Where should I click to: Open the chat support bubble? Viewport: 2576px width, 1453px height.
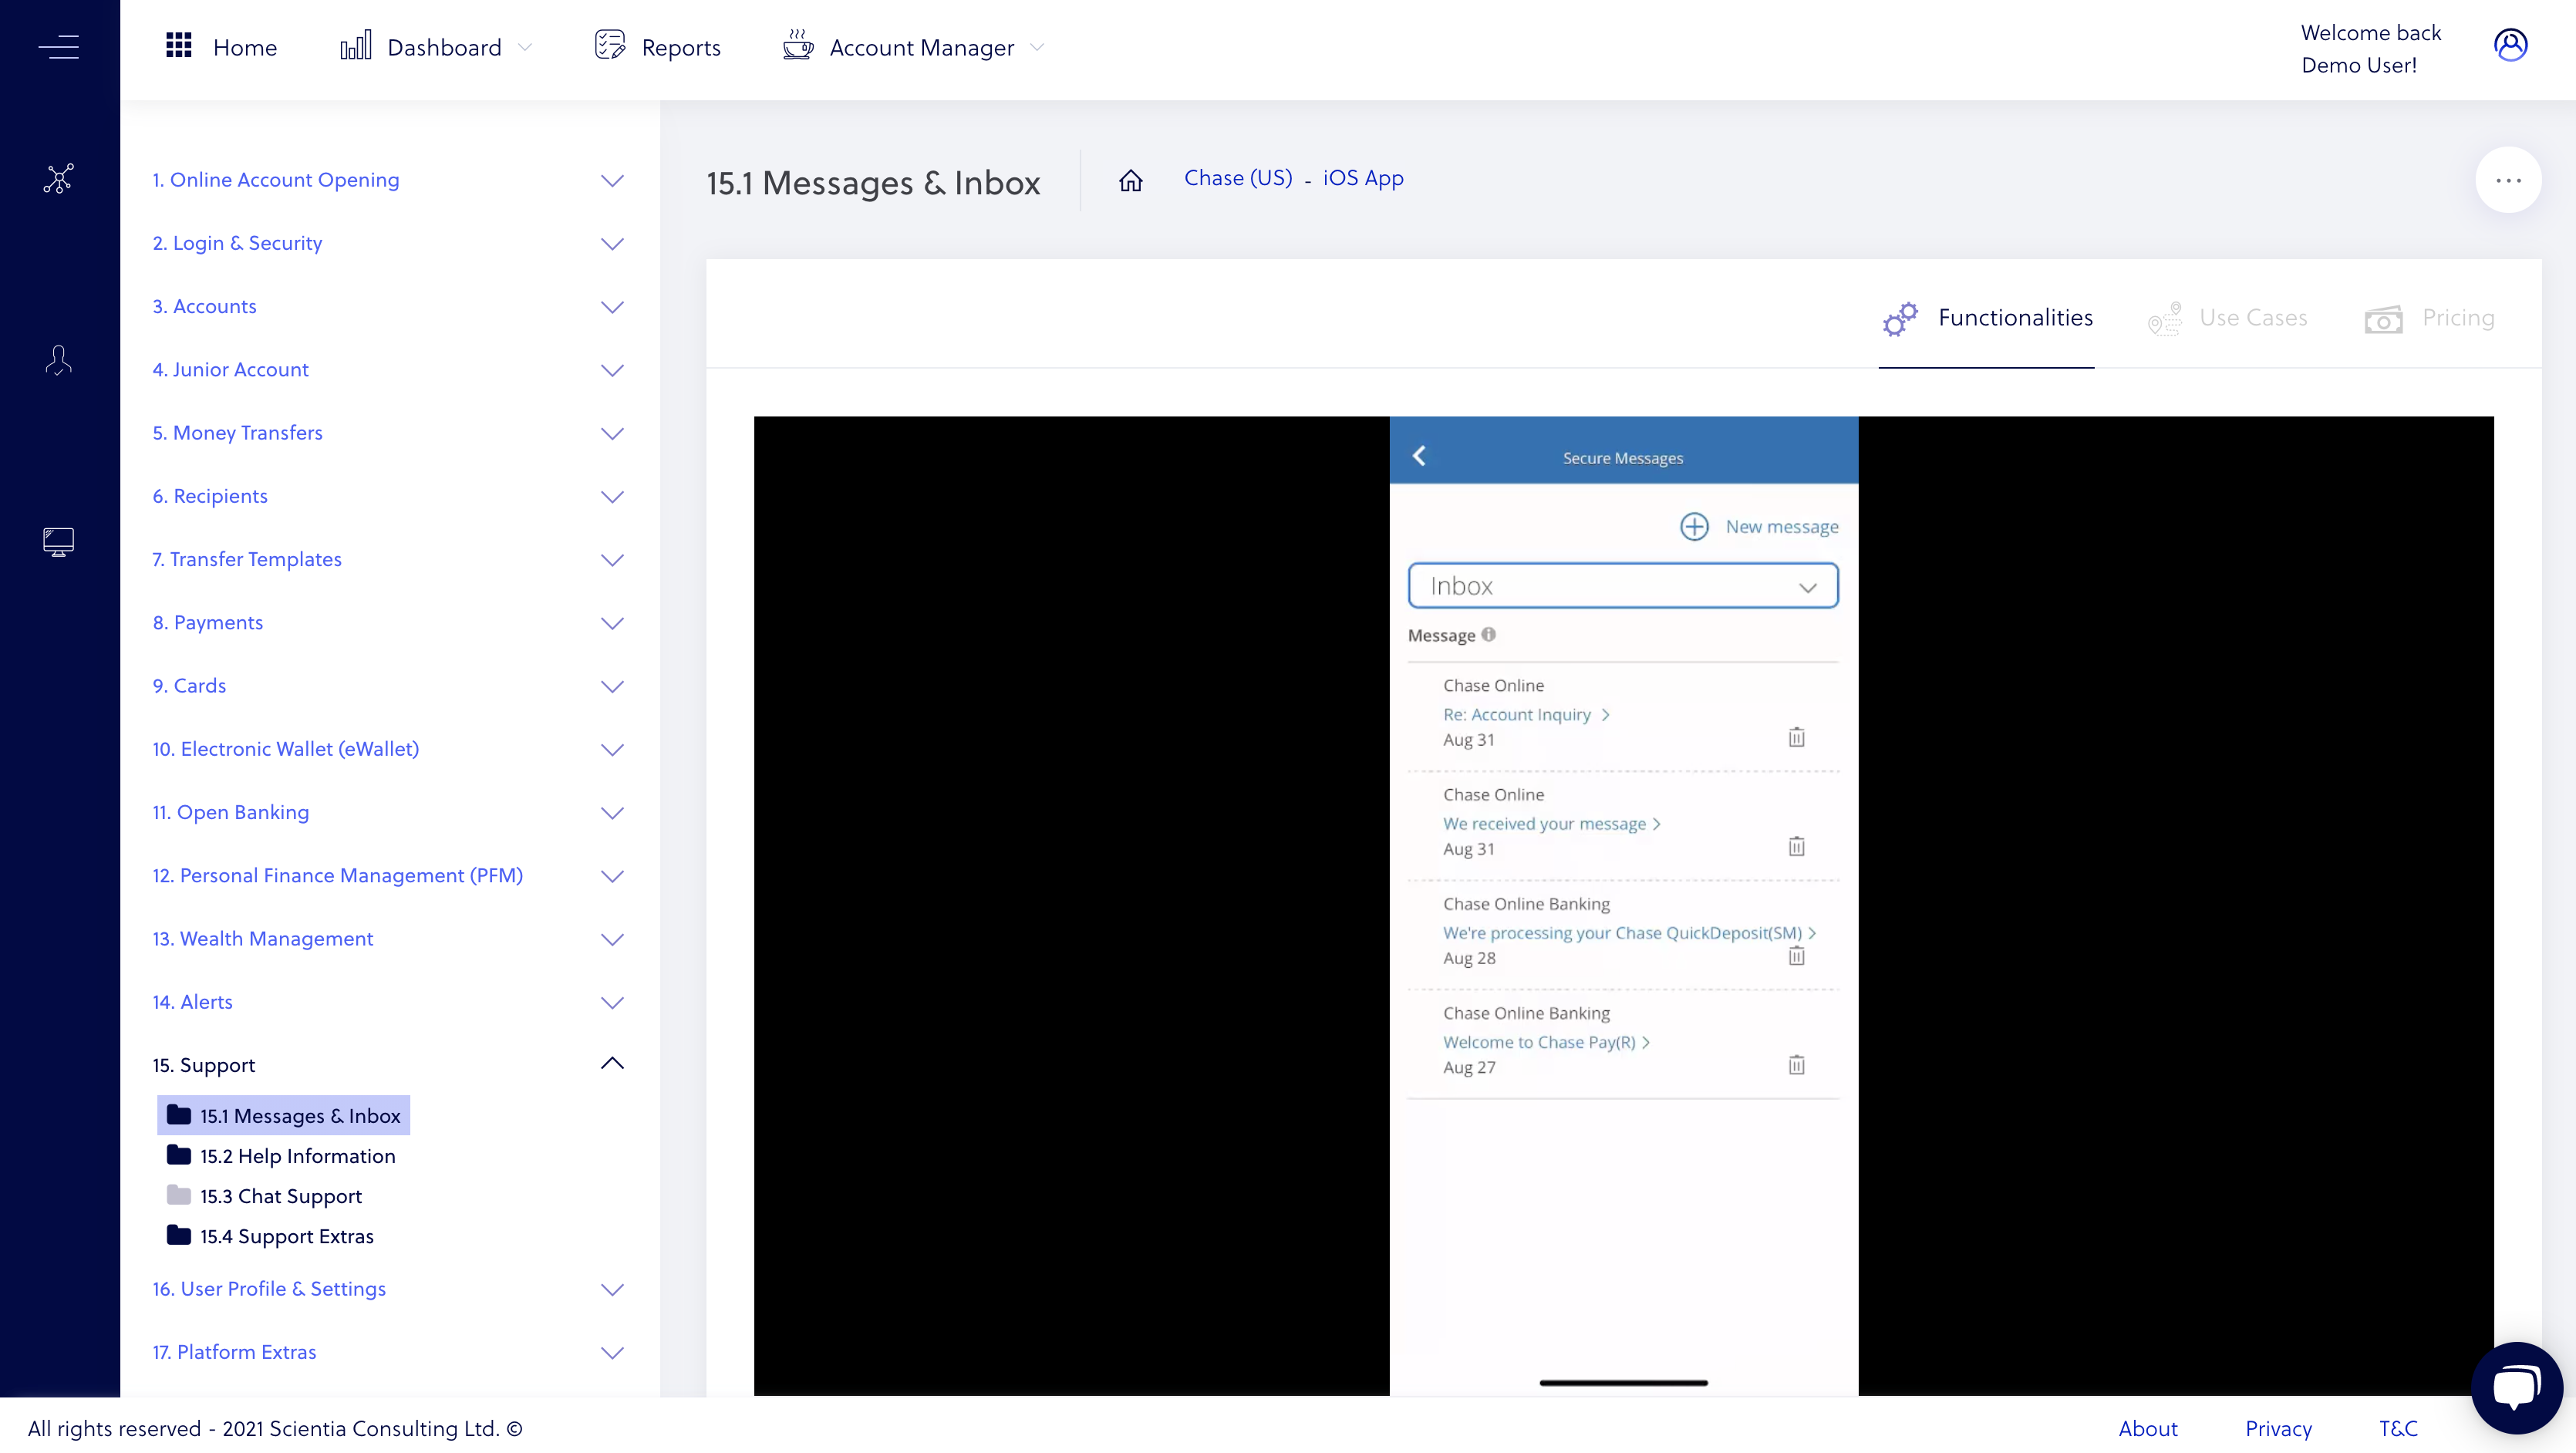pos(2516,1388)
